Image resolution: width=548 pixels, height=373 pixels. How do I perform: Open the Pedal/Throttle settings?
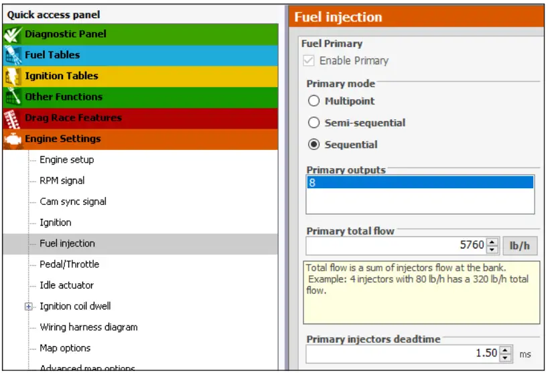click(69, 265)
